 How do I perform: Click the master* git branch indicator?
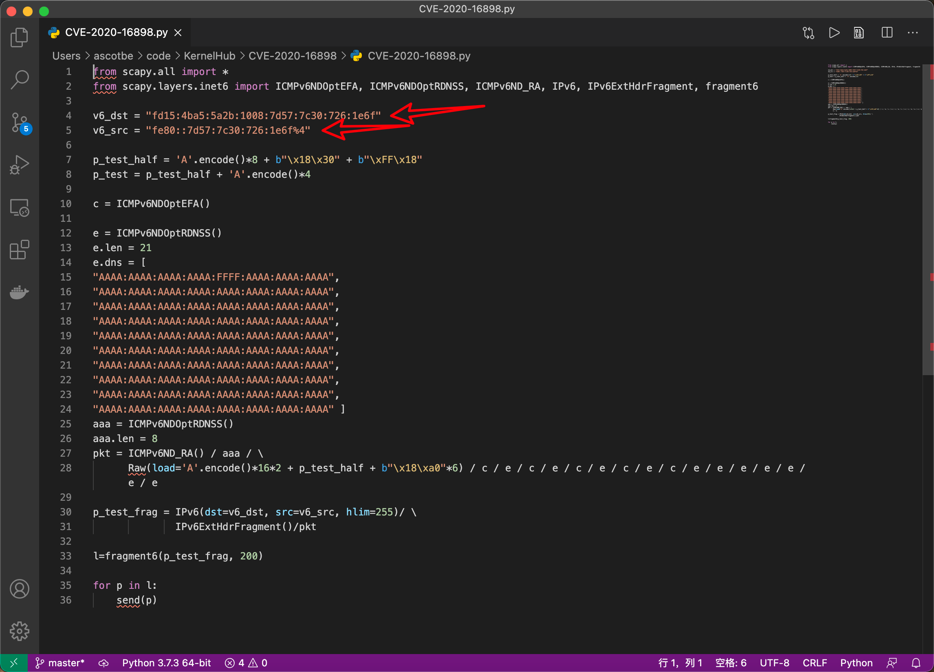60,663
